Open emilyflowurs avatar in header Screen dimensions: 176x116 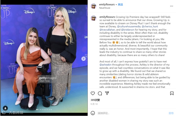point(94,6)
